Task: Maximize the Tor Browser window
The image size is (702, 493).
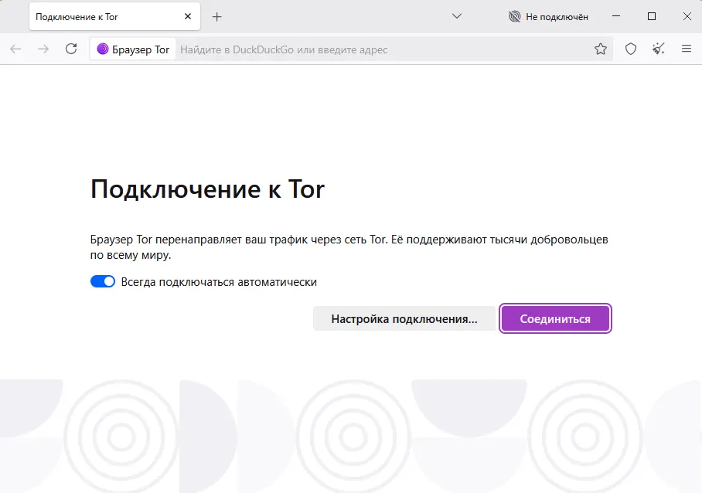Action: point(652,15)
